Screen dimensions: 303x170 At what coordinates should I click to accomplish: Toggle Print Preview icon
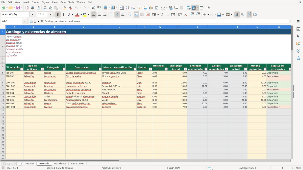pos(38,8)
